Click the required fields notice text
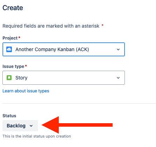 [51, 26]
